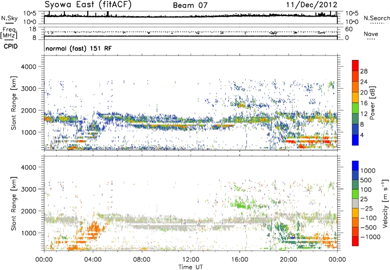Screen dimensions: 390x270
Task: Click power panel 4000 km tick label
Action: (29, 67)
